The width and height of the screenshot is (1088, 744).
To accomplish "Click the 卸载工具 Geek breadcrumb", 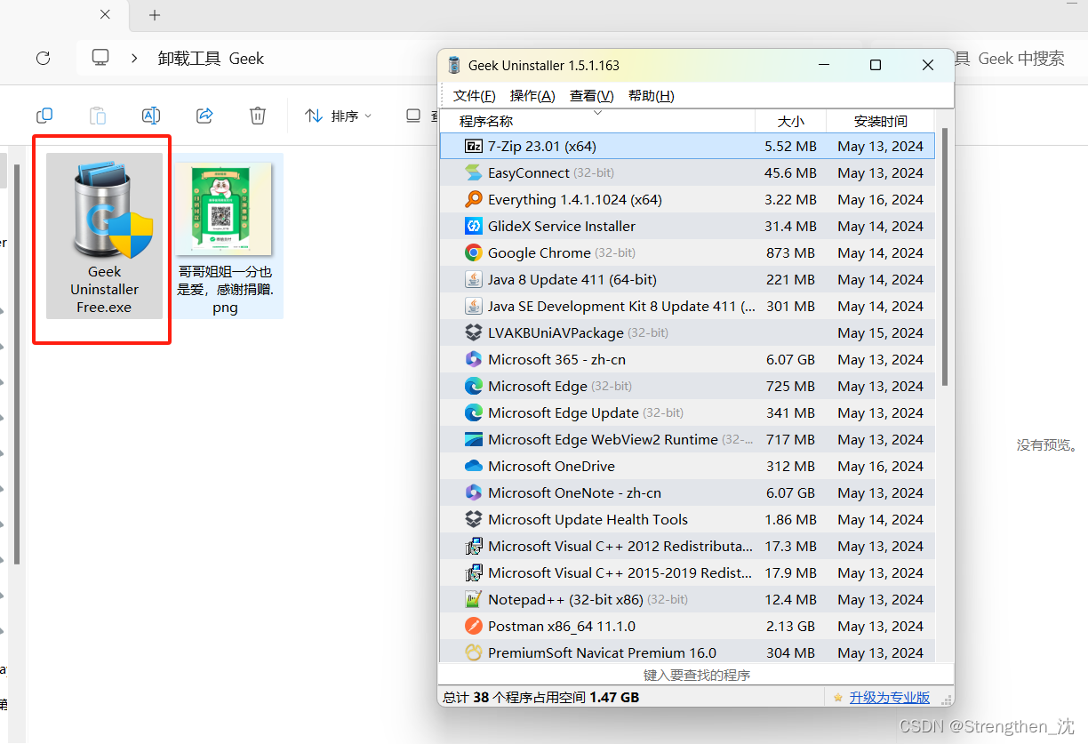I will (211, 59).
